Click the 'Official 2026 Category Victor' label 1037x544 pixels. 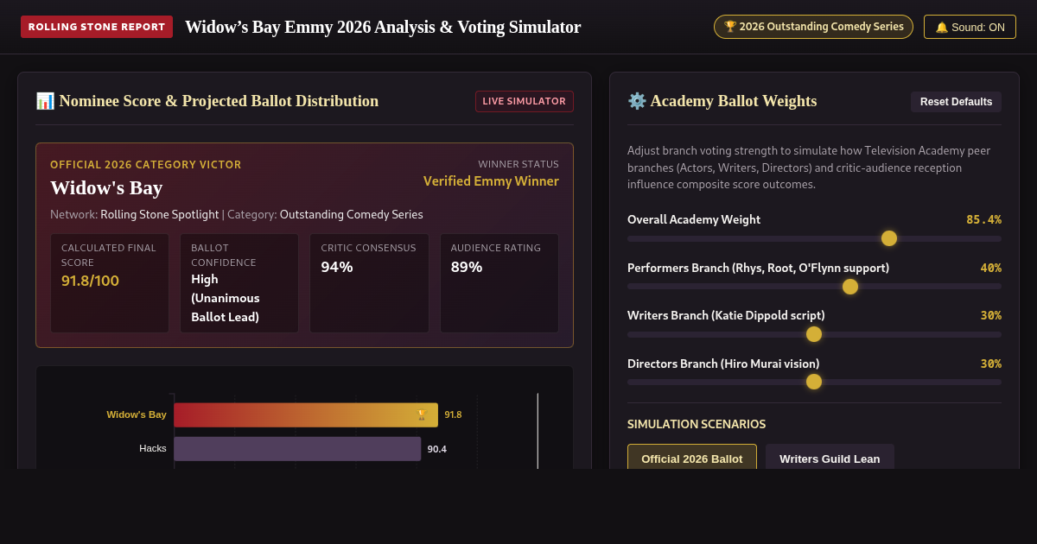[146, 165]
